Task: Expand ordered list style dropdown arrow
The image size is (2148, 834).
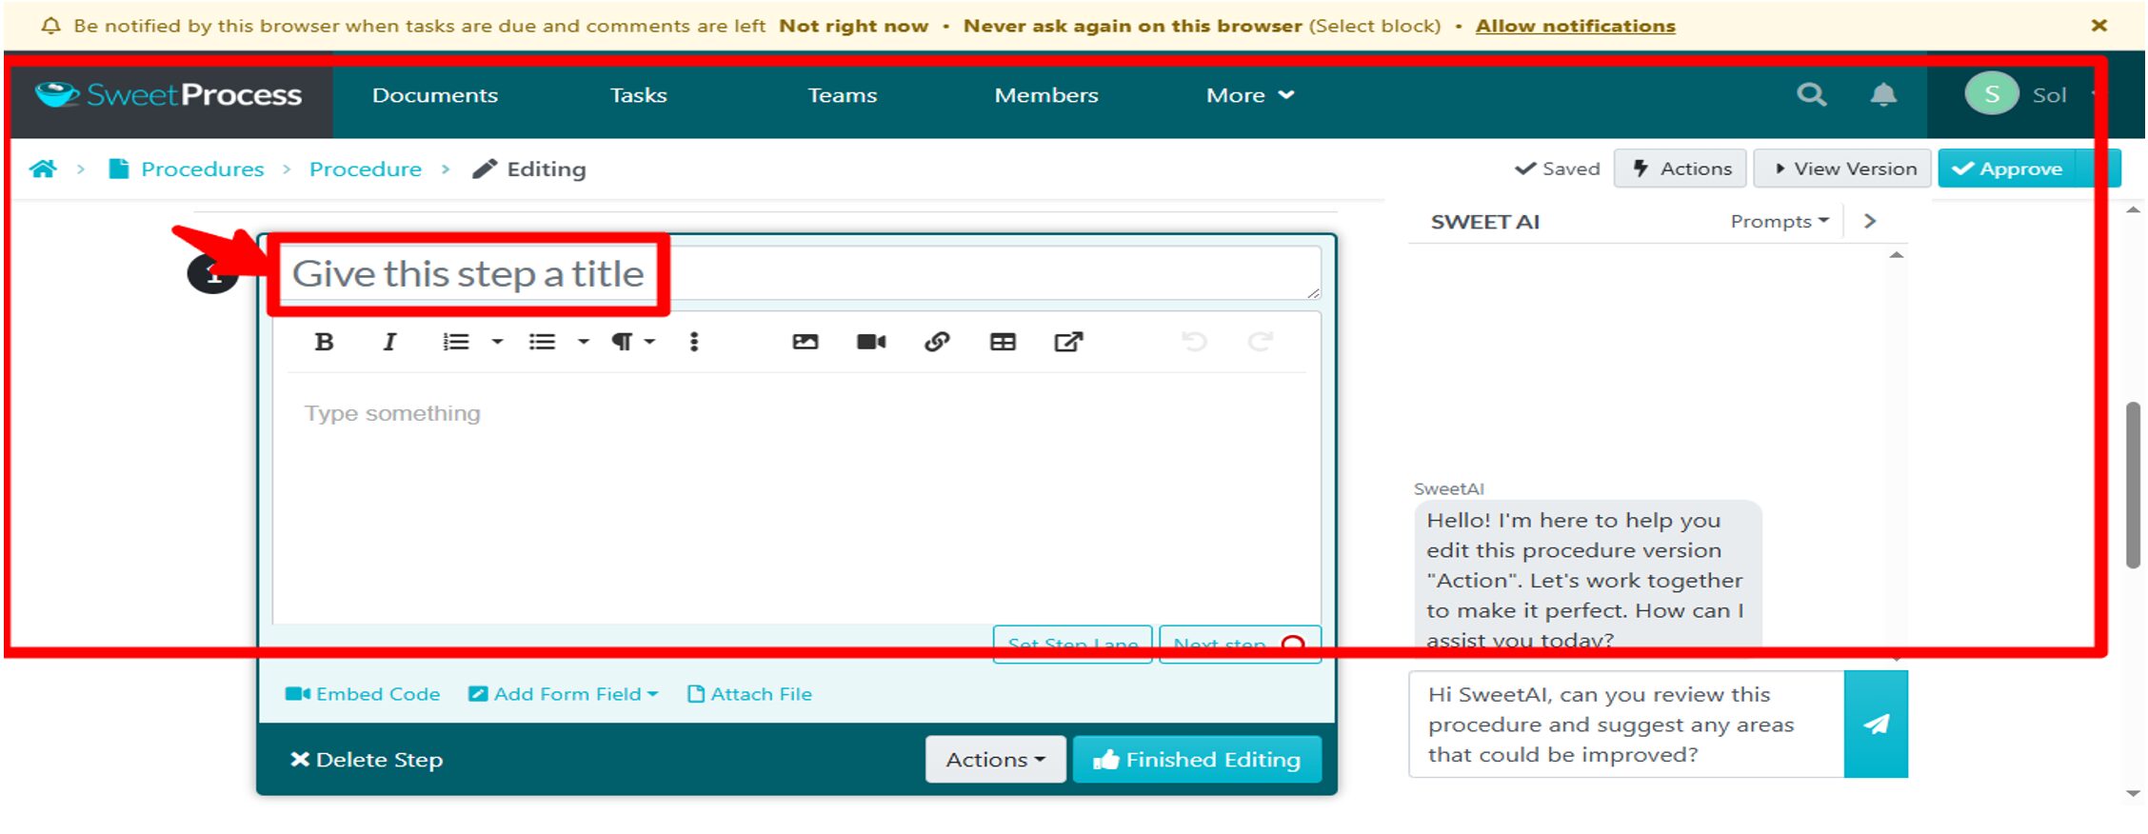Action: (x=497, y=342)
